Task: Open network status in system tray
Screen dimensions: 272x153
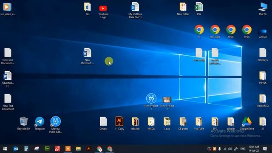Action: pos(225,149)
